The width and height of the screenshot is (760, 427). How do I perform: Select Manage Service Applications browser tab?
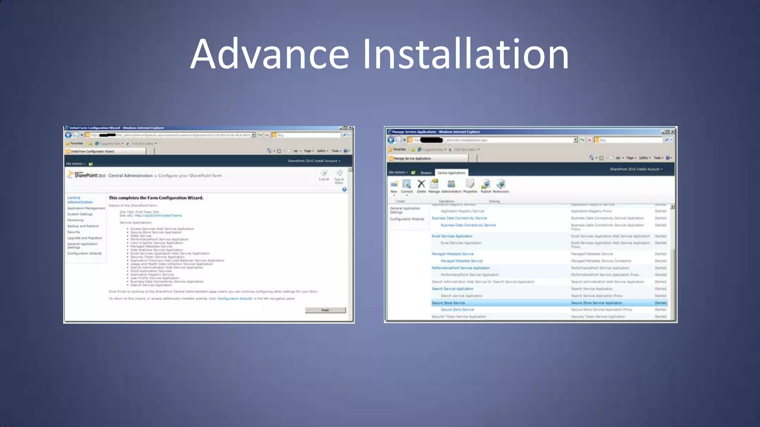click(x=428, y=158)
